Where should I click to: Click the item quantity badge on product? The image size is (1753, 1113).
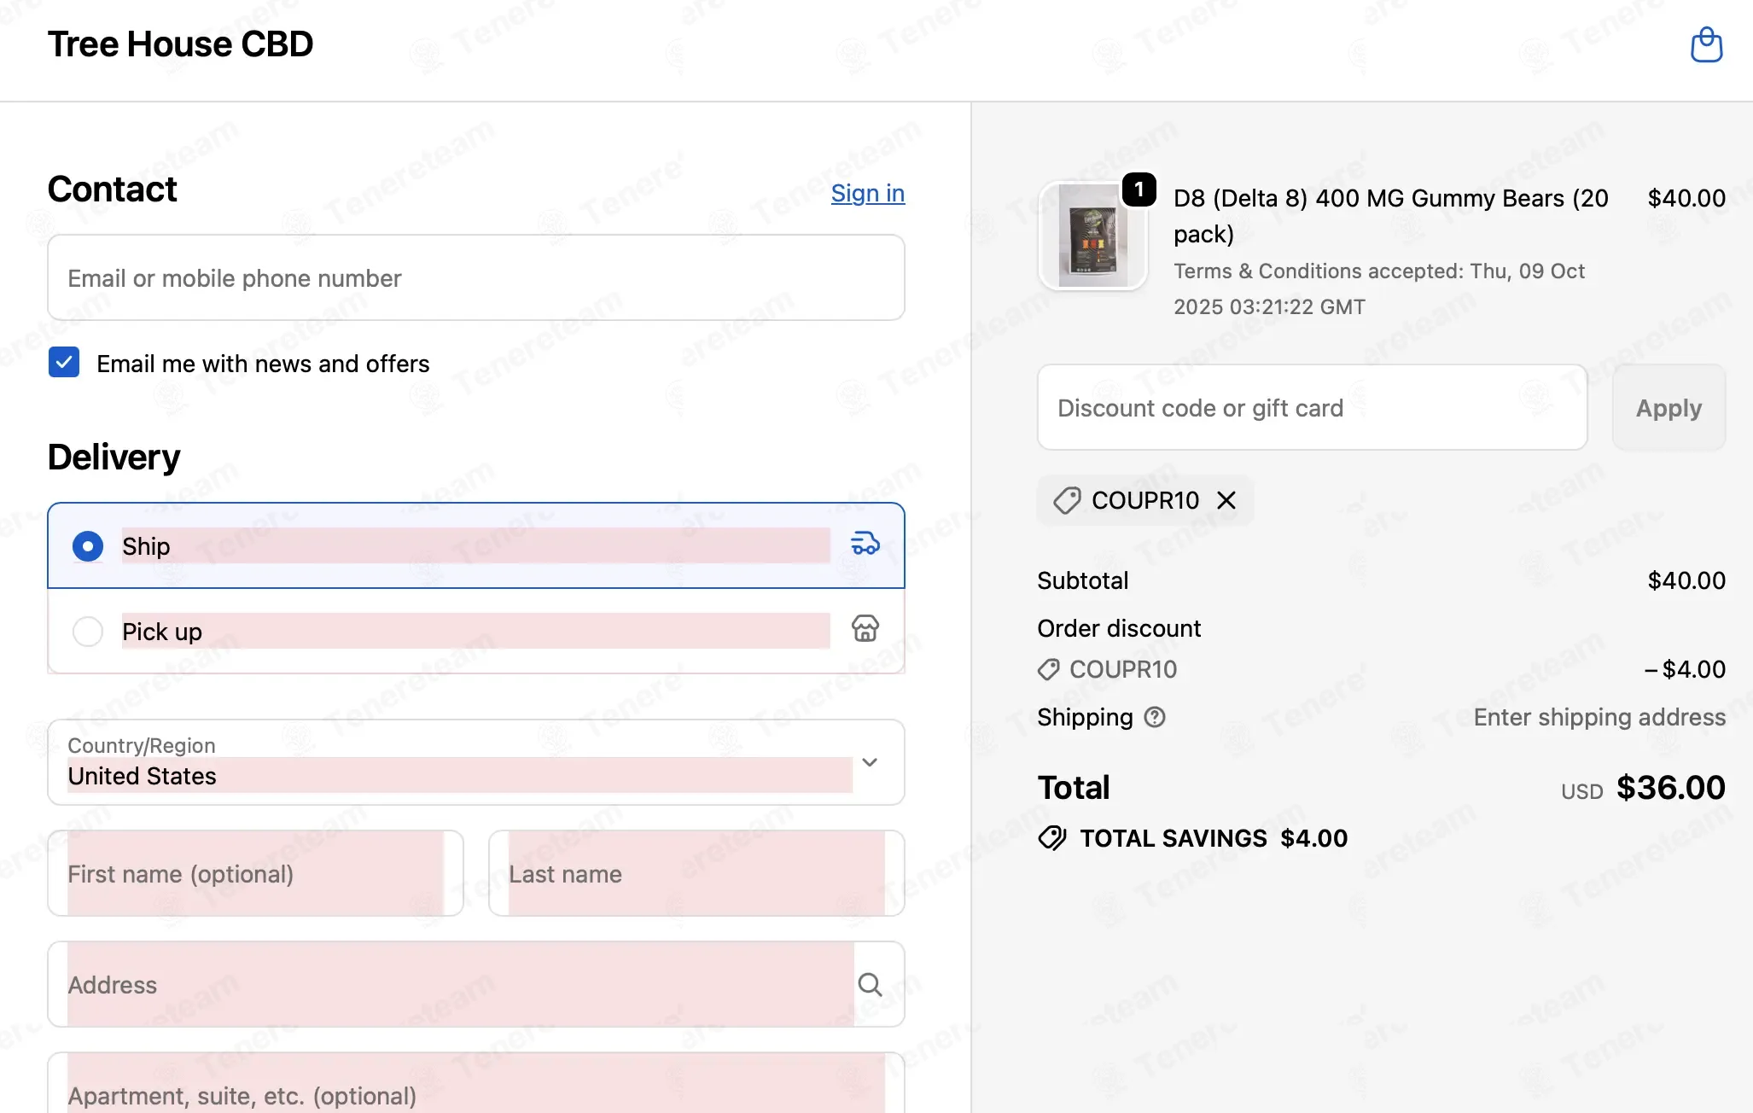point(1139,189)
